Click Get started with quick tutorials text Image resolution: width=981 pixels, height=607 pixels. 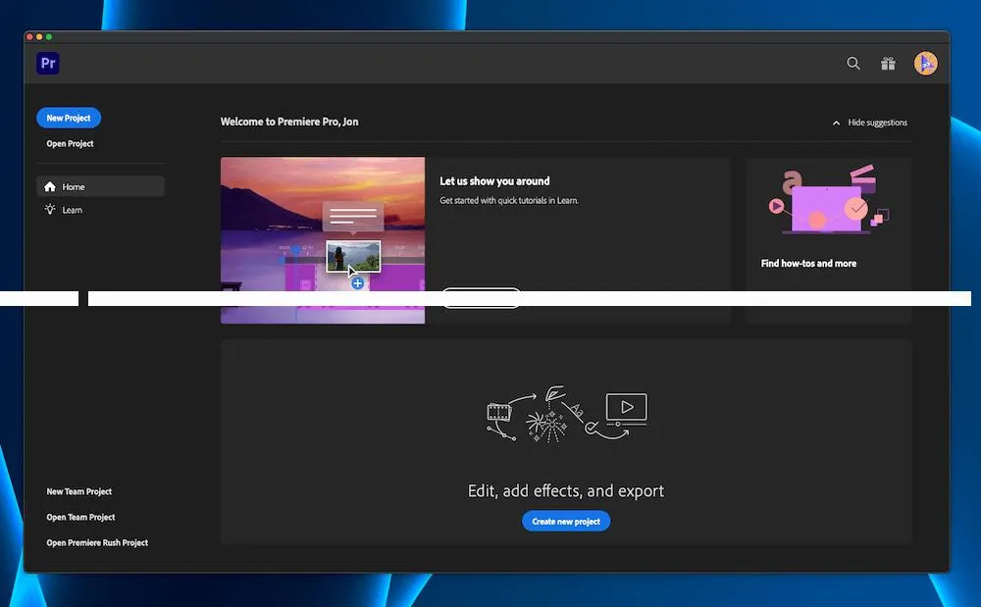click(x=508, y=201)
